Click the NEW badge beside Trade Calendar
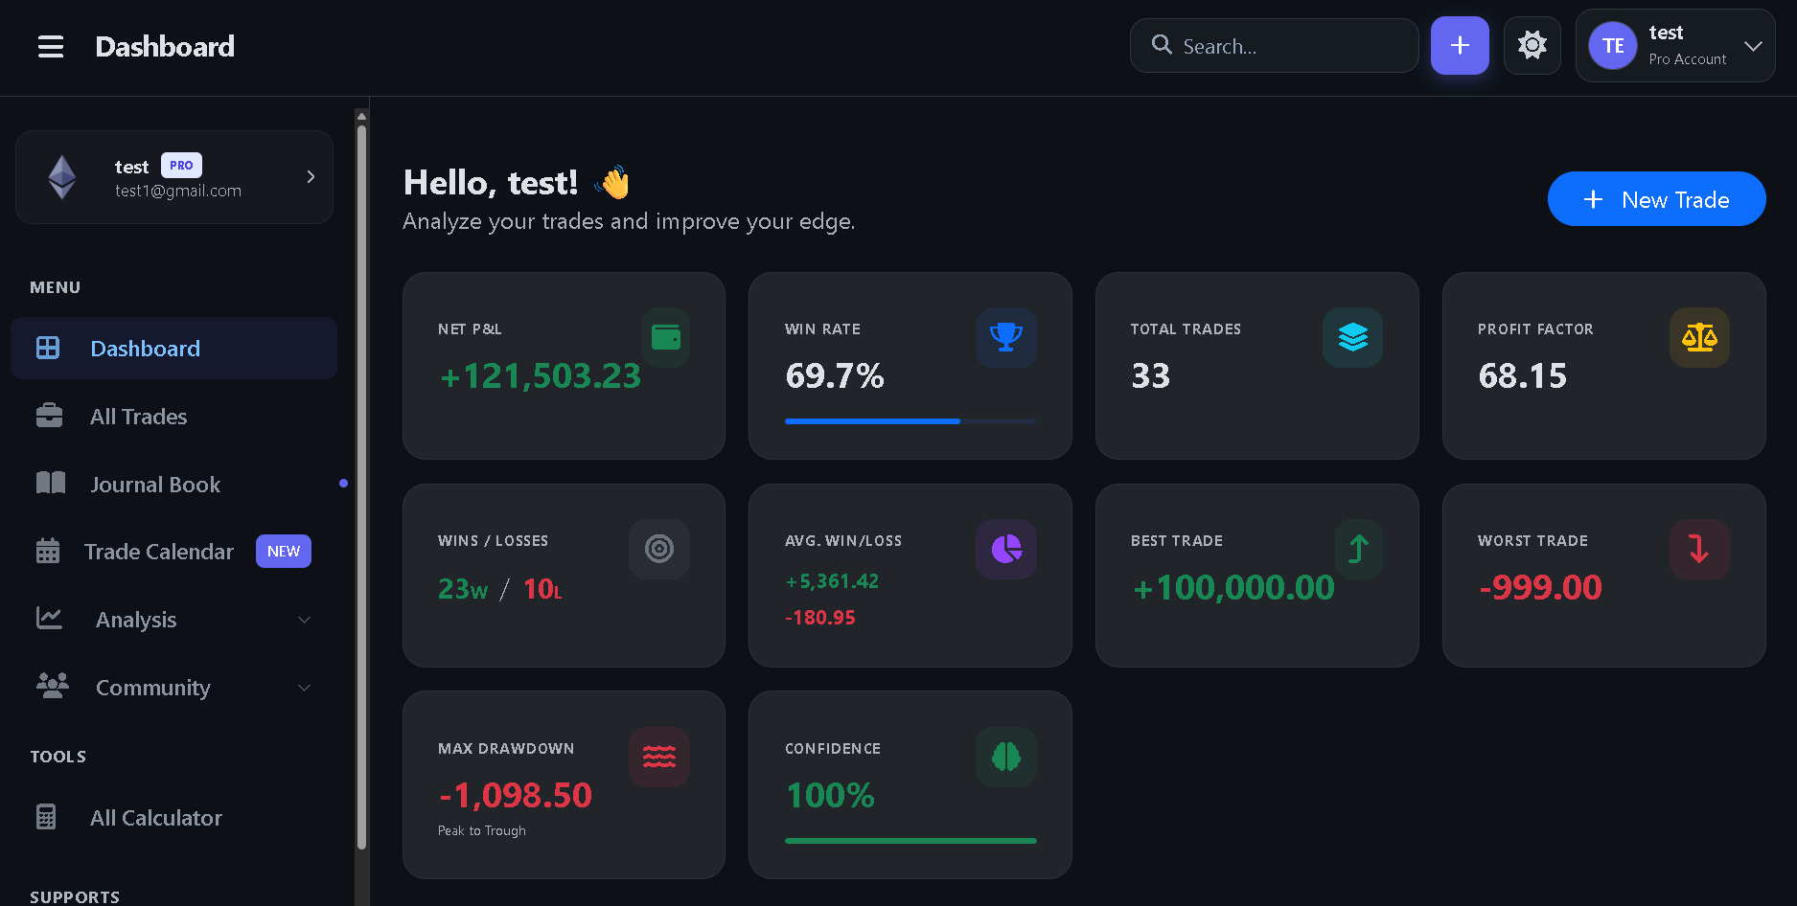This screenshot has height=906, width=1797. [x=284, y=552]
